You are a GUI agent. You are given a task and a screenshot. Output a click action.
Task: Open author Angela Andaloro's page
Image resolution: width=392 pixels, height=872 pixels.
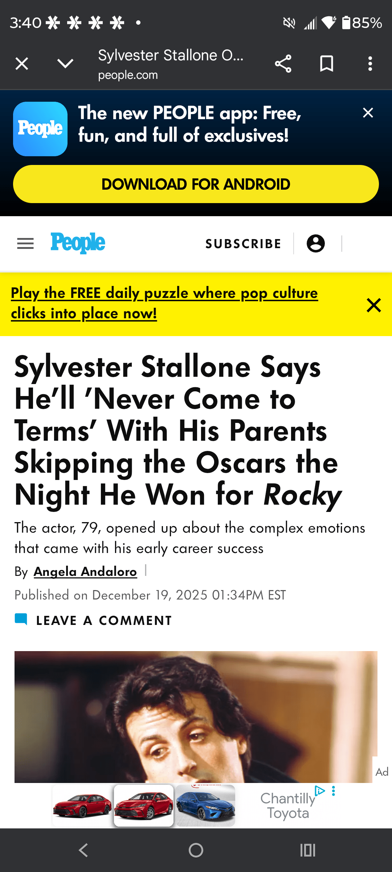tap(85, 572)
